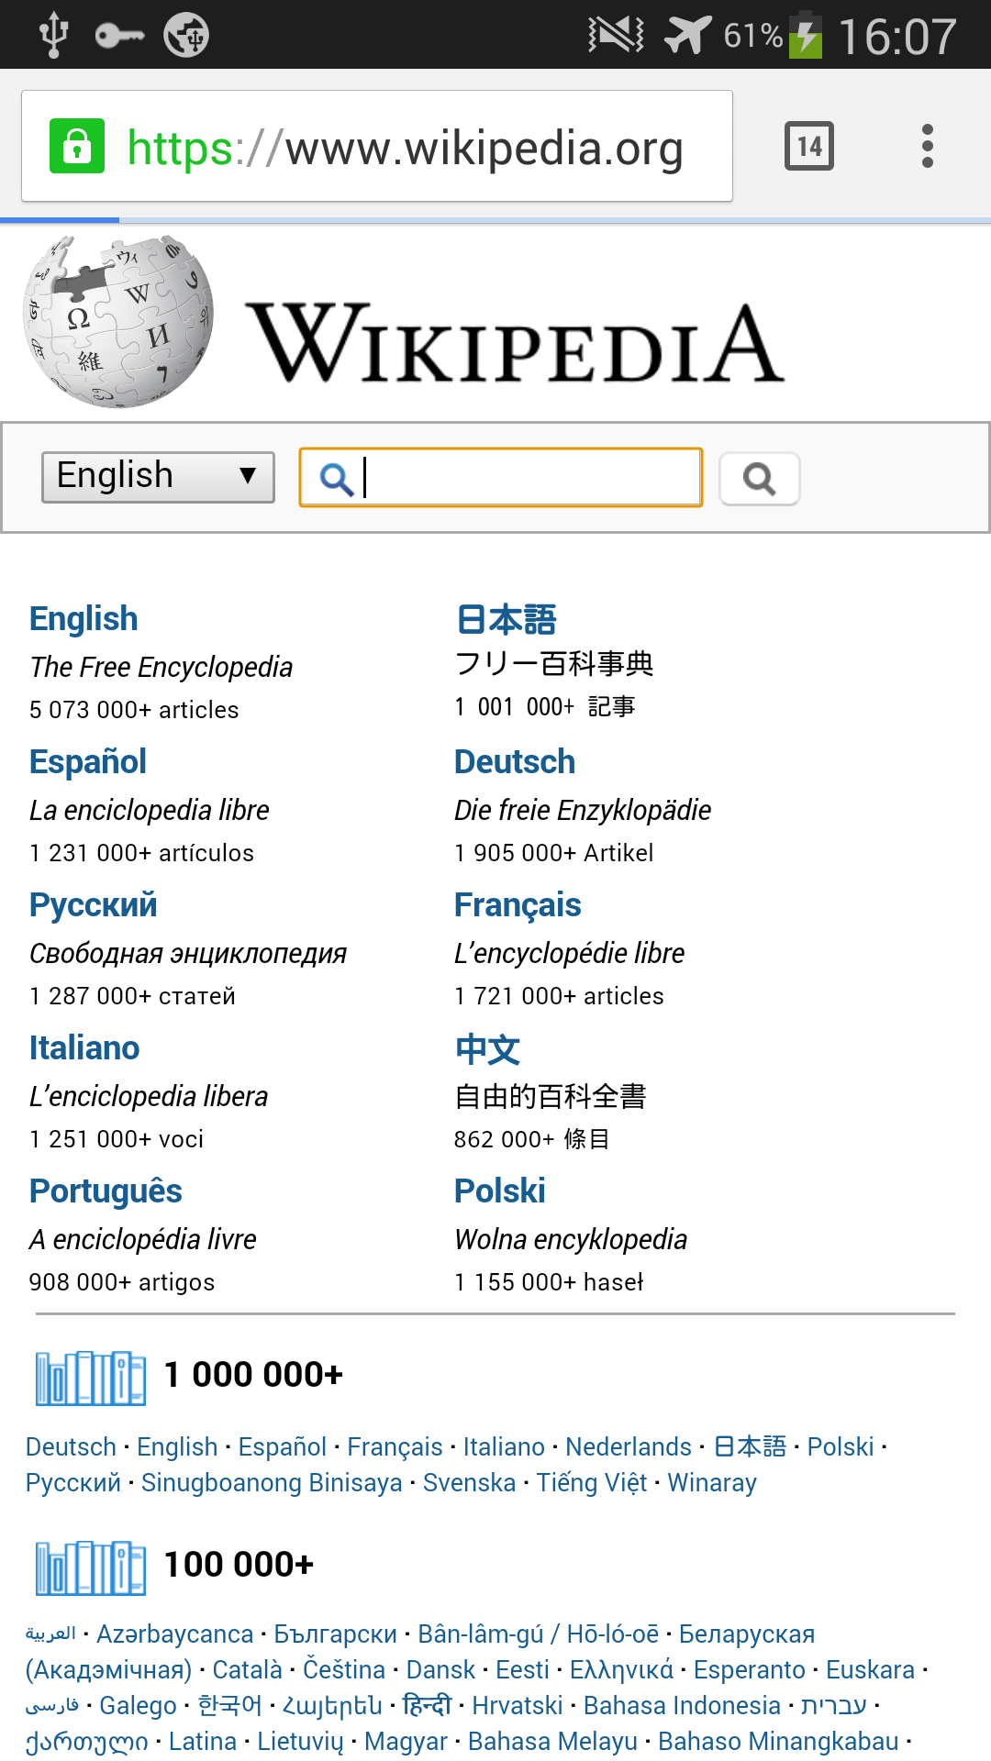Click the Svenska language link
Image resolution: width=991 pixels, height=1761 pixels.
pos(469,1483)
